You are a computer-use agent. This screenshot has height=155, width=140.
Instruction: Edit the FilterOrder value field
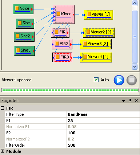coord(103,145)
